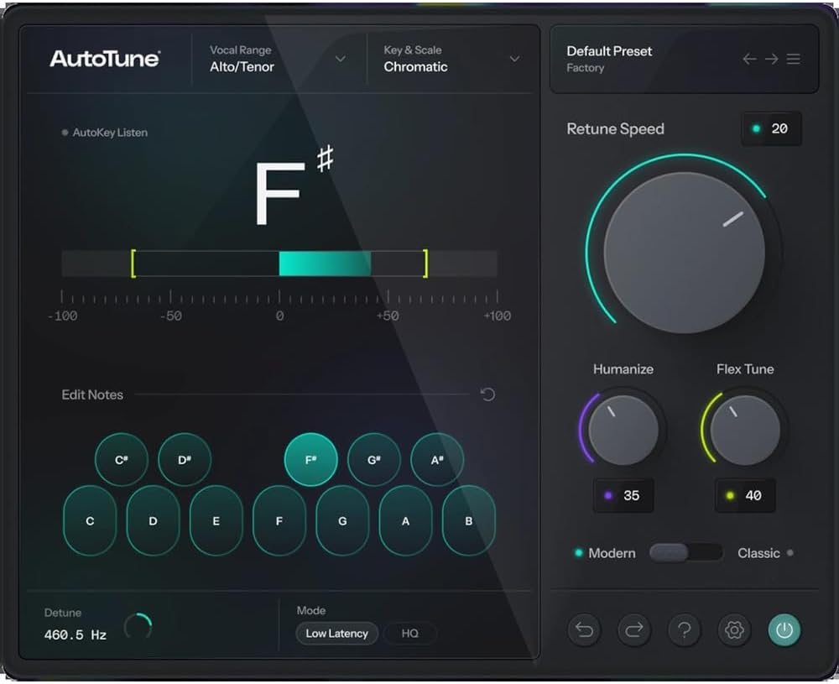Click the +50 scale marking
Viewport: 839px width, 684px height.
pos(388,316)
